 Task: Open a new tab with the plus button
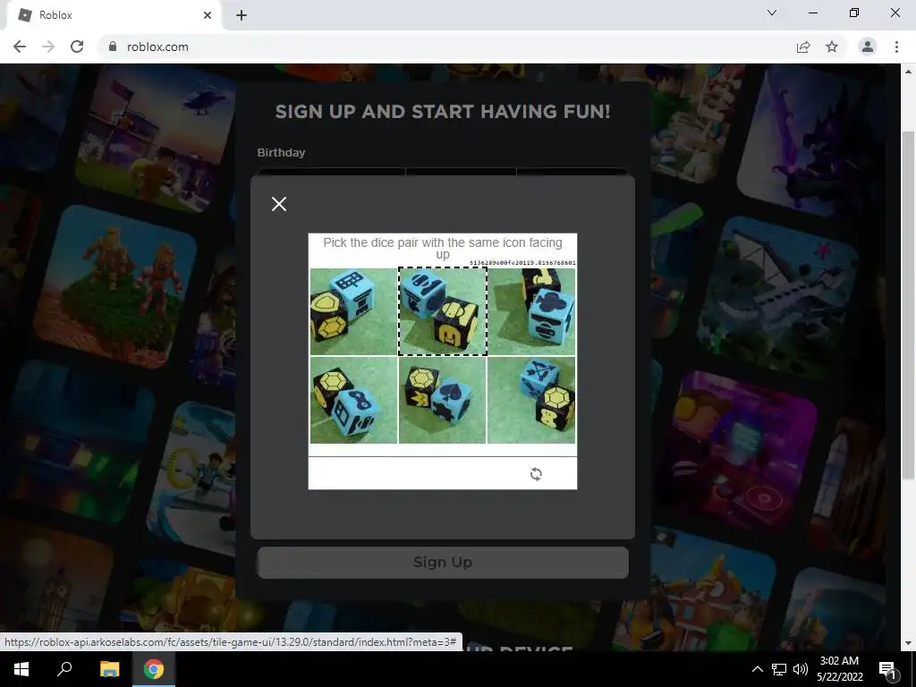click(242, 15)
